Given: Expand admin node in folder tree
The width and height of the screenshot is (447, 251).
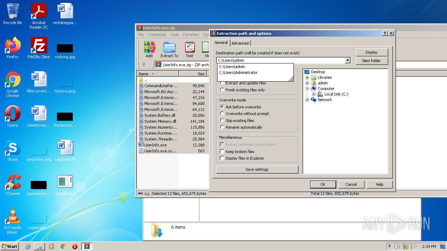Looking at the screenshot, I should point(307,83).
